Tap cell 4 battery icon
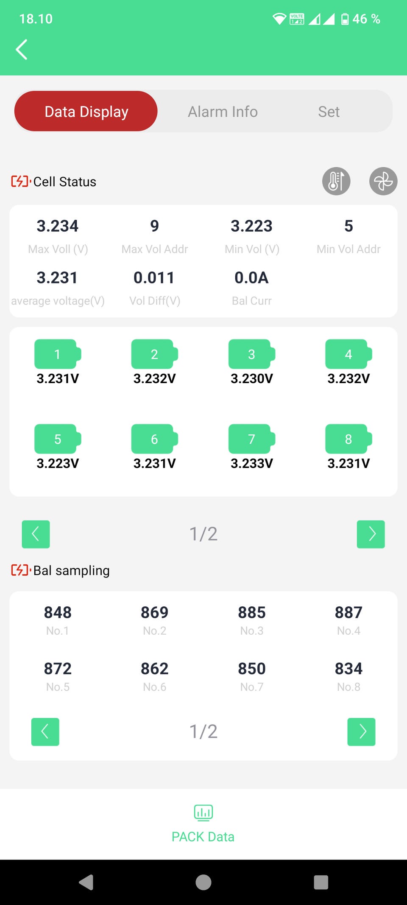Image resolution: width=407 pixels, height=905 pixels. pos(348,354)
